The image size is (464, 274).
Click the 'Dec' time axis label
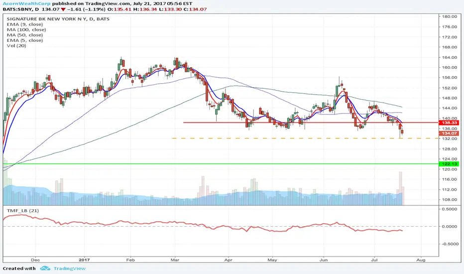tap(35, 260)
